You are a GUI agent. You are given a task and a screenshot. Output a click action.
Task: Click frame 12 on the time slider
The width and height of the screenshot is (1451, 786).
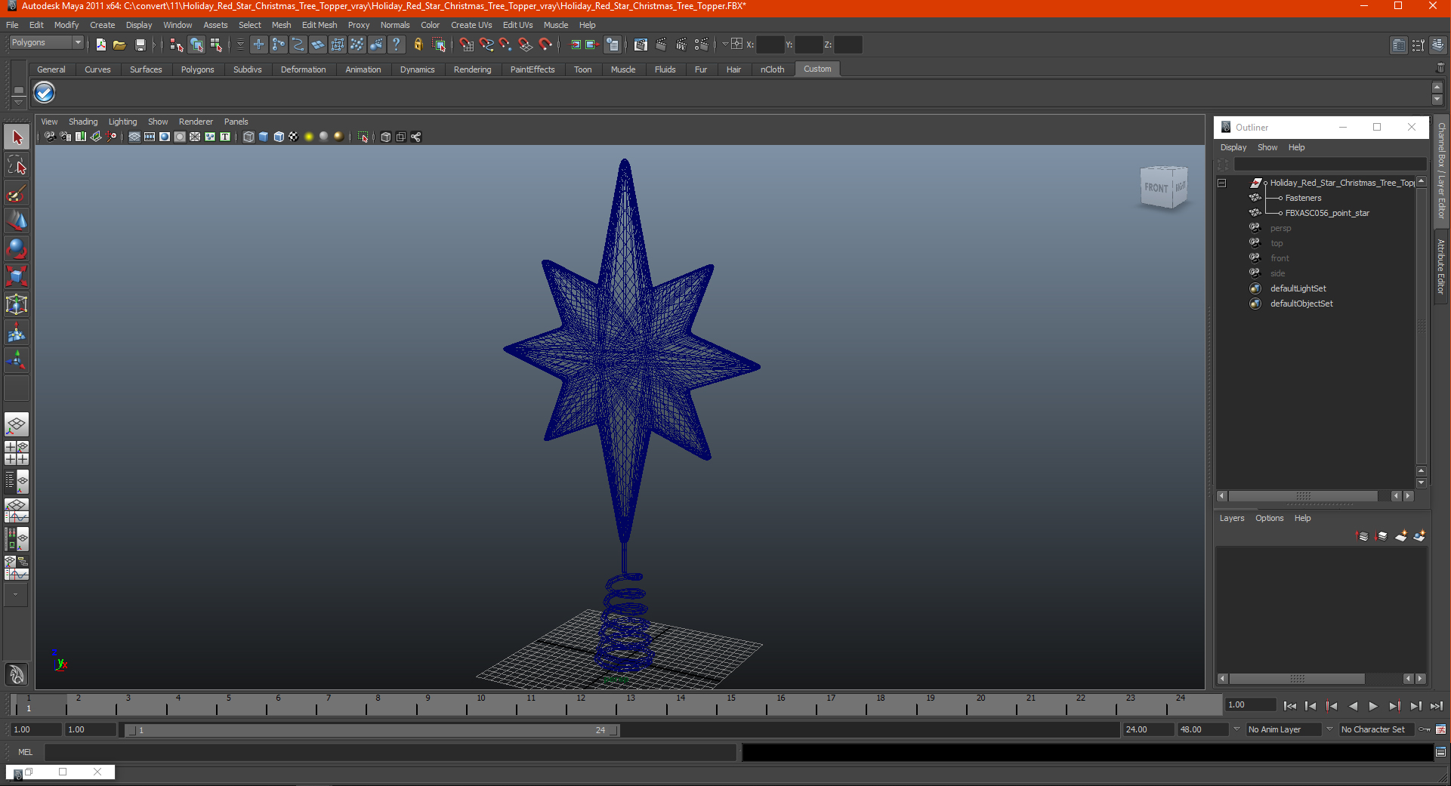(x=580, y=704)
